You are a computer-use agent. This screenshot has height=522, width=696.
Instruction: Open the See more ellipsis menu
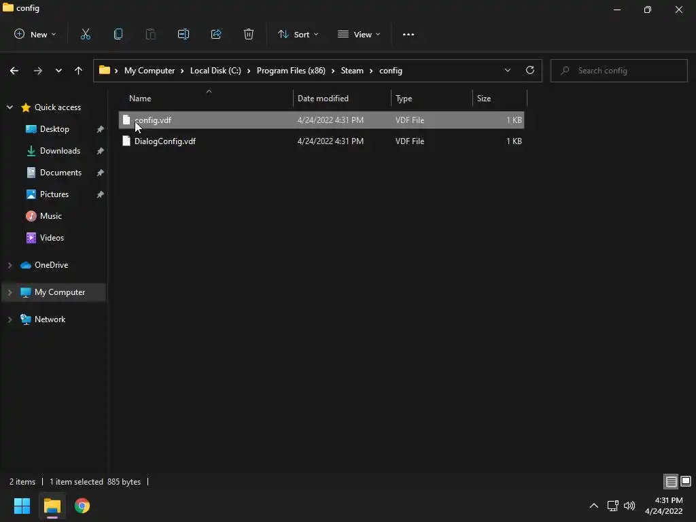pos(408,34)
